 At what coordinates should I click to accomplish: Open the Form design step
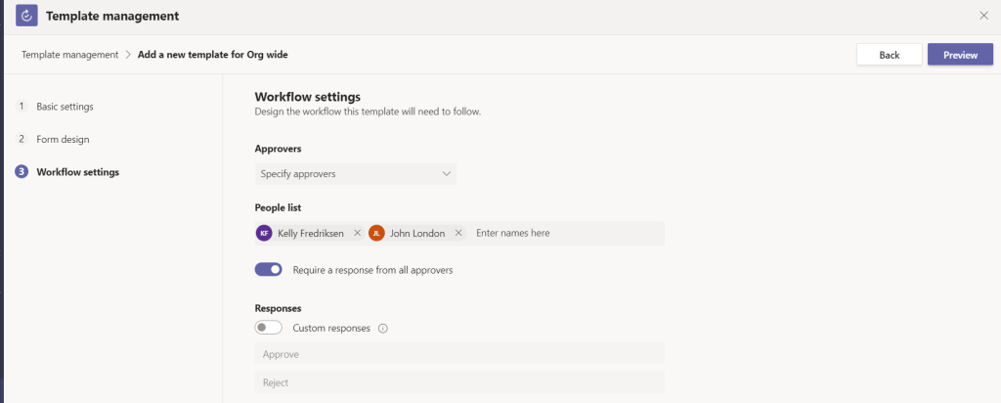[63, 139]
